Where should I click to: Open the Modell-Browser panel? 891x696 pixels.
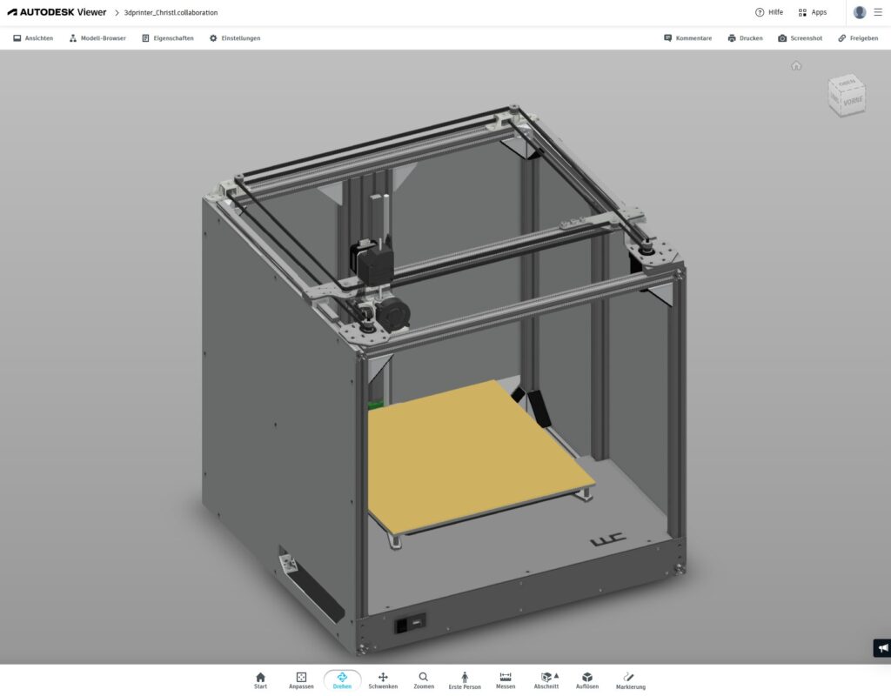[x=97, y=38]
